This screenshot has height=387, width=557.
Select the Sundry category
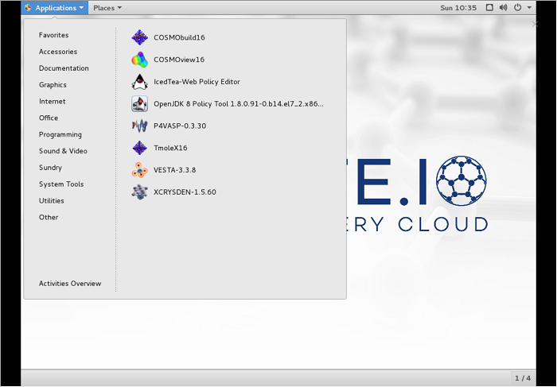[x=50, y=168]
